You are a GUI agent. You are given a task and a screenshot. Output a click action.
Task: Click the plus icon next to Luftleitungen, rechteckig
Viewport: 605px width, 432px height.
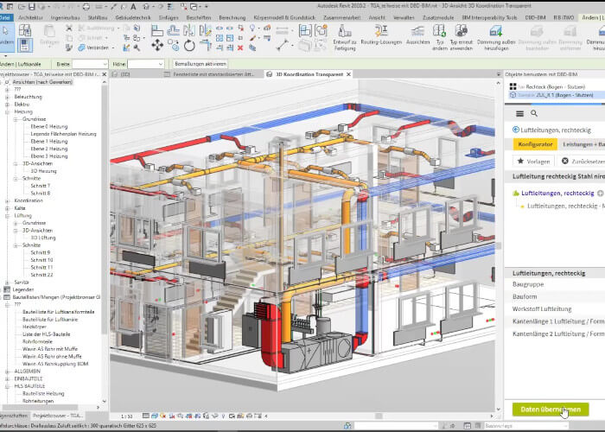click(601, 194)
